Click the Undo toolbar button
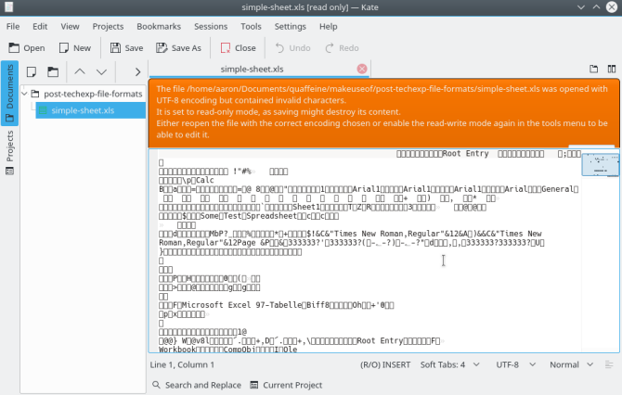The image size is (622, 395). [x=292, y=48]
